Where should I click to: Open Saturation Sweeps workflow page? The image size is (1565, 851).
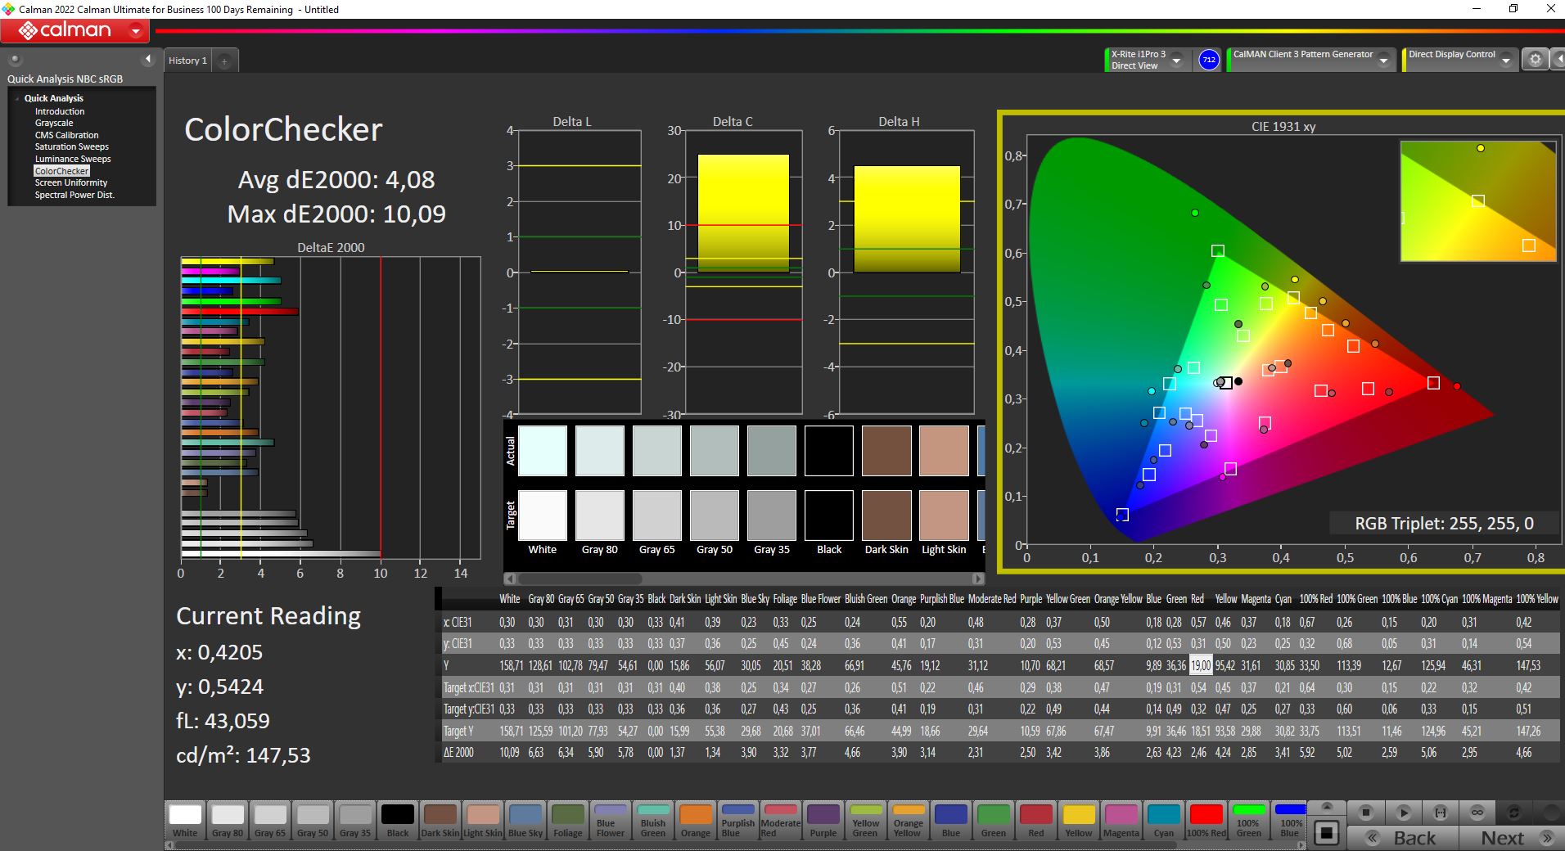(71, 146)
